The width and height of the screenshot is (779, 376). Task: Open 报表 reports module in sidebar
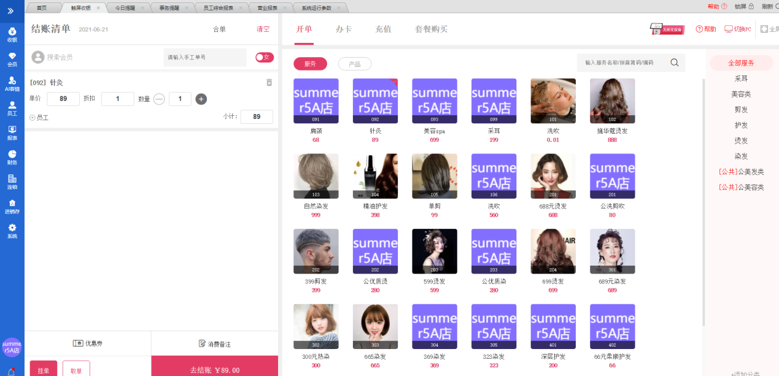click(x=12, y=133)
